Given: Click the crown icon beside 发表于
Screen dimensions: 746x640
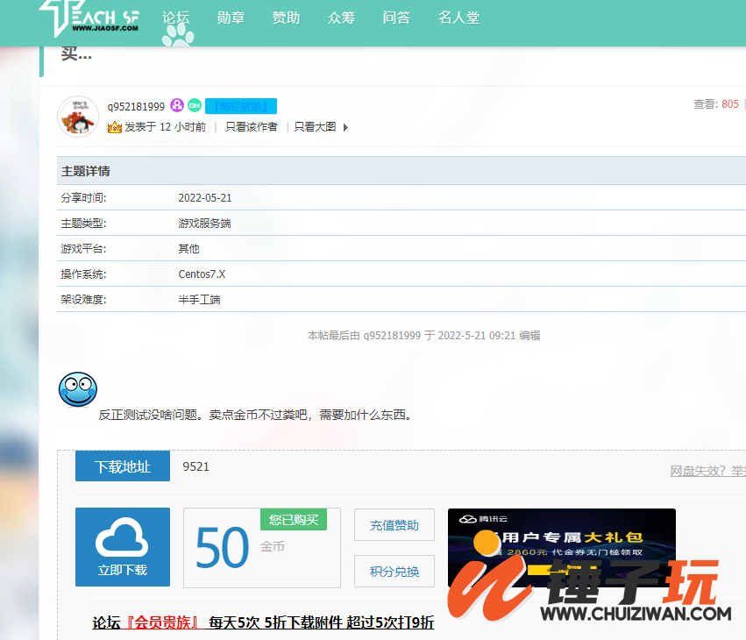Looking at the screenshot, I should click(x=115, y=127).
